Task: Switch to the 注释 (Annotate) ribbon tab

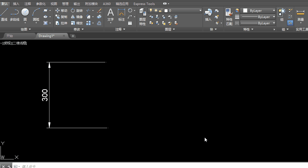Action: tap(28, 4)
